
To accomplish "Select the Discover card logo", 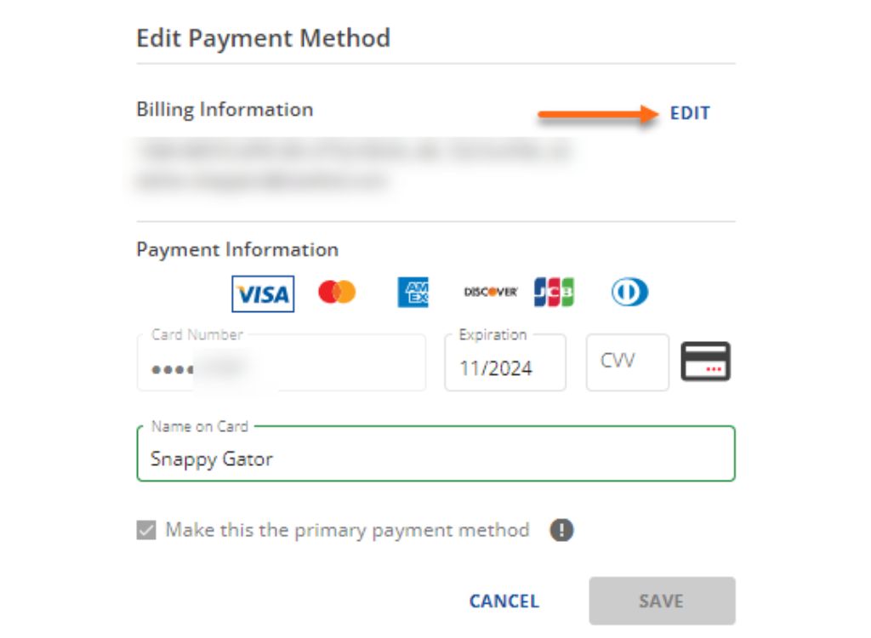I will (491, 293).
